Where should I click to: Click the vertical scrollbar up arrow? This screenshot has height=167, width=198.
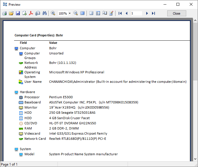(195, 20)
